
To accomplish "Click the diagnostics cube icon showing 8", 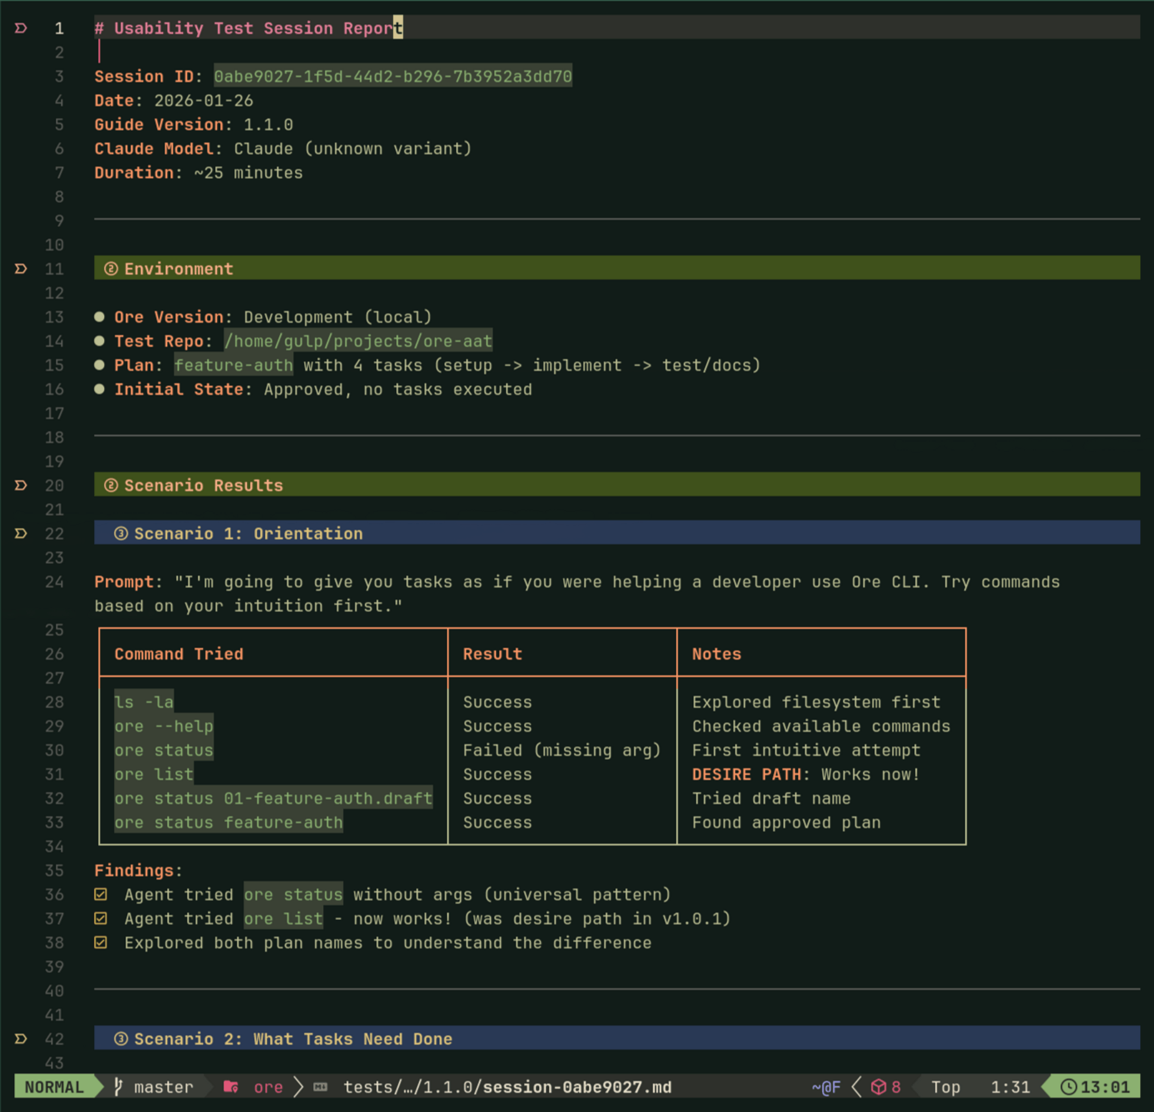I will click(x=879, y=1087).
